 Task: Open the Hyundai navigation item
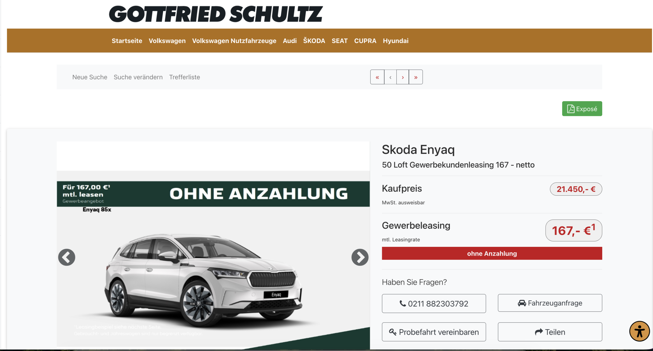395,41
